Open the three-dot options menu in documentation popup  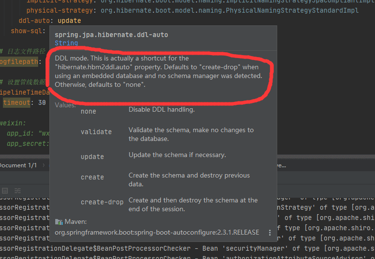coord(270,233)
